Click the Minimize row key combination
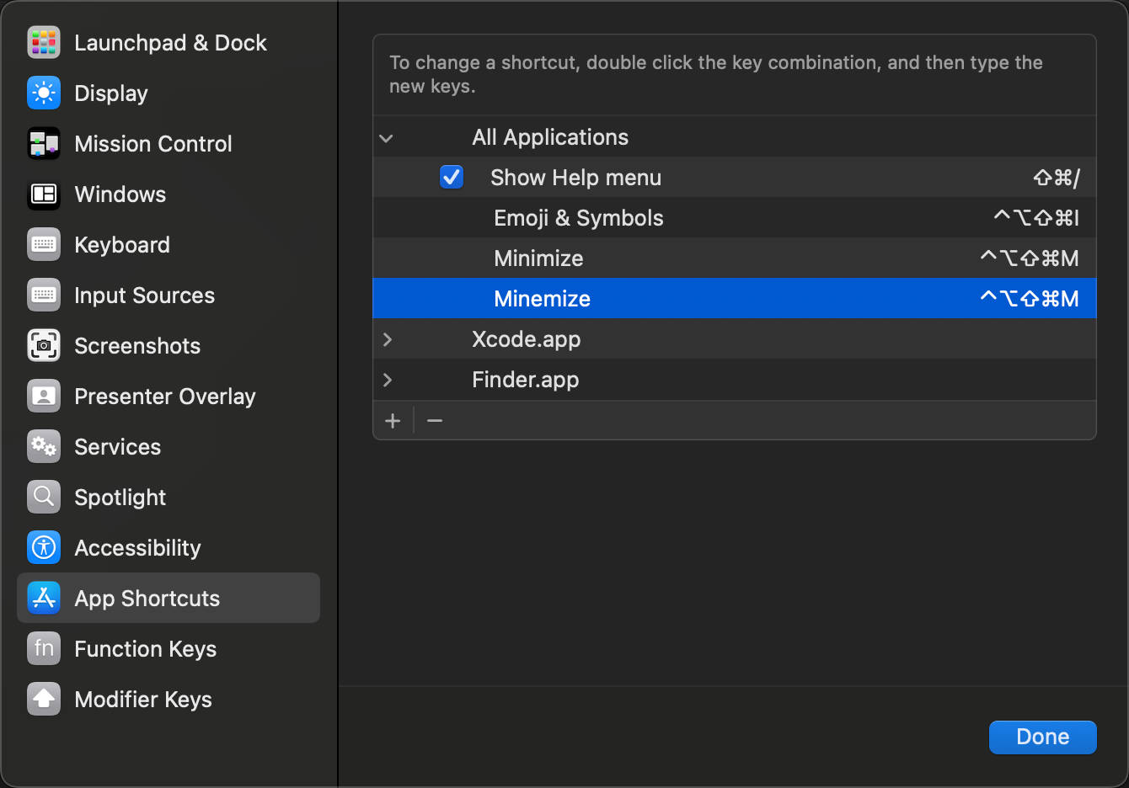This screenshot has height=788, width=1129. [x=1030, y=258]
